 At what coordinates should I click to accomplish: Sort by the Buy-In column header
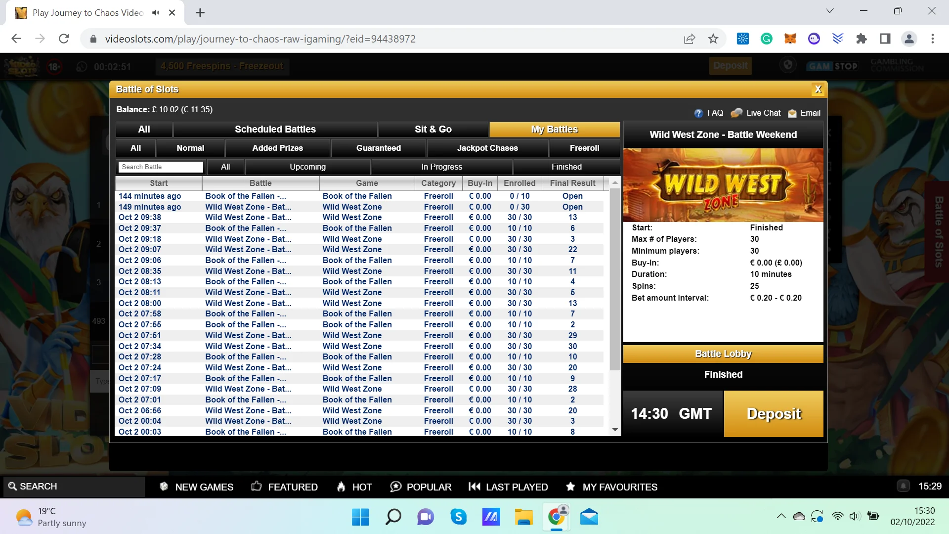(480, 183)
